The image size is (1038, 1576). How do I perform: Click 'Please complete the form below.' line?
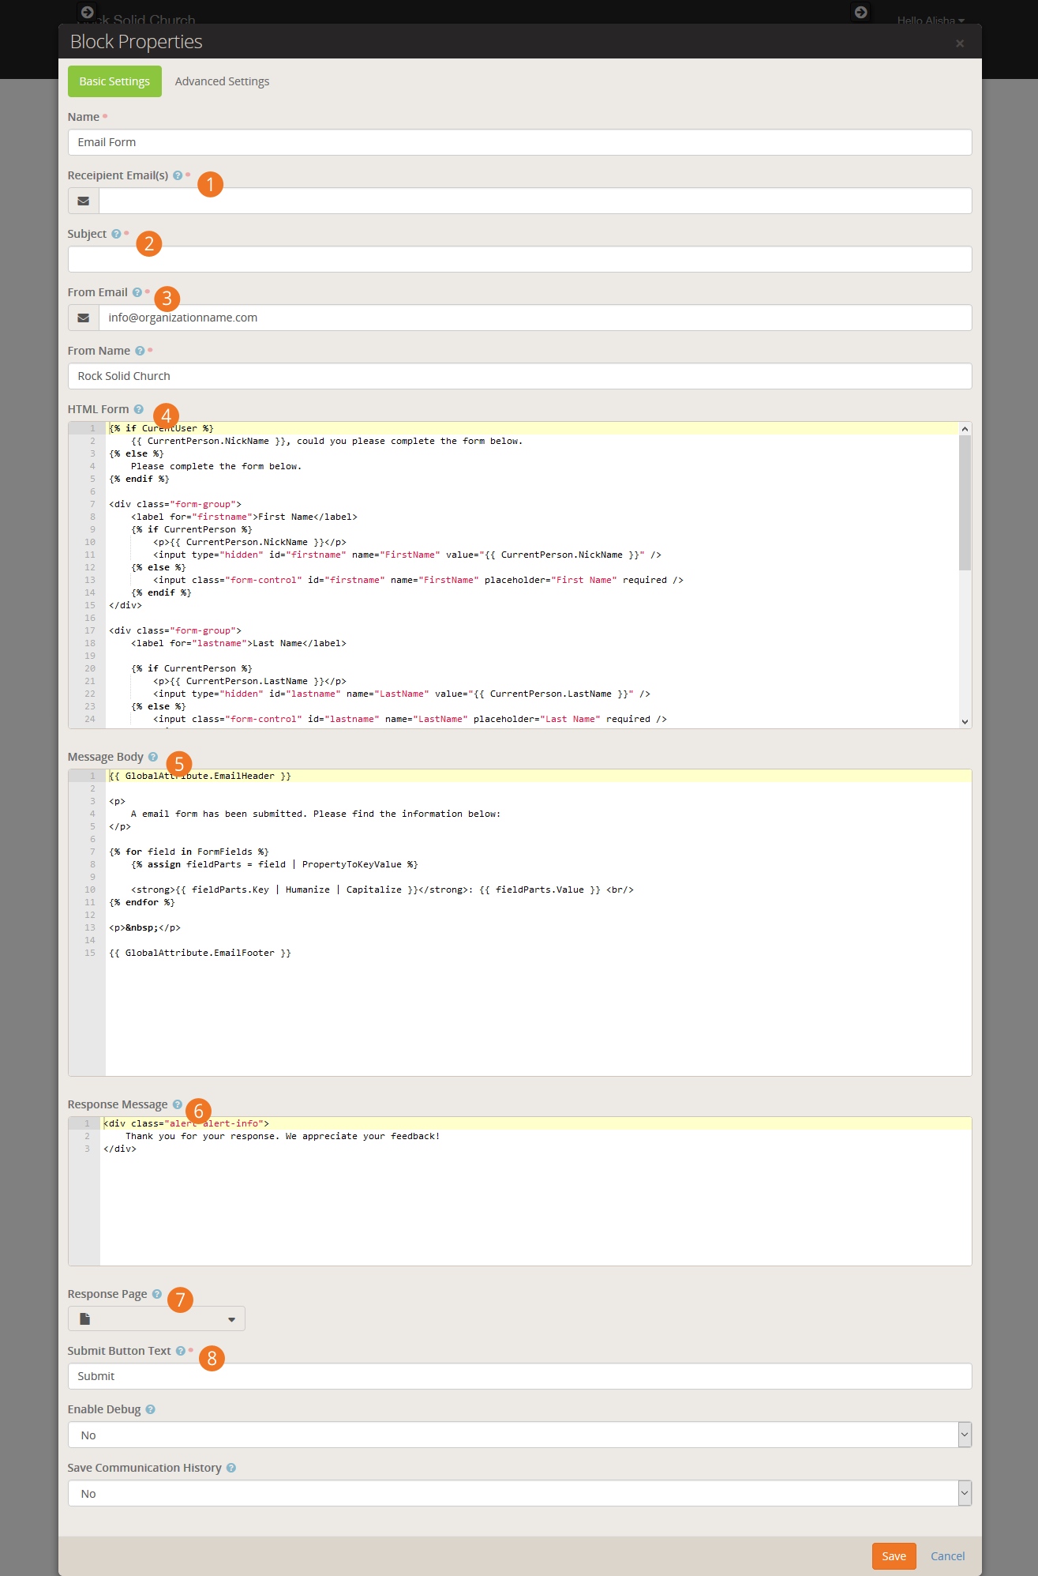(x=216, y=466)
